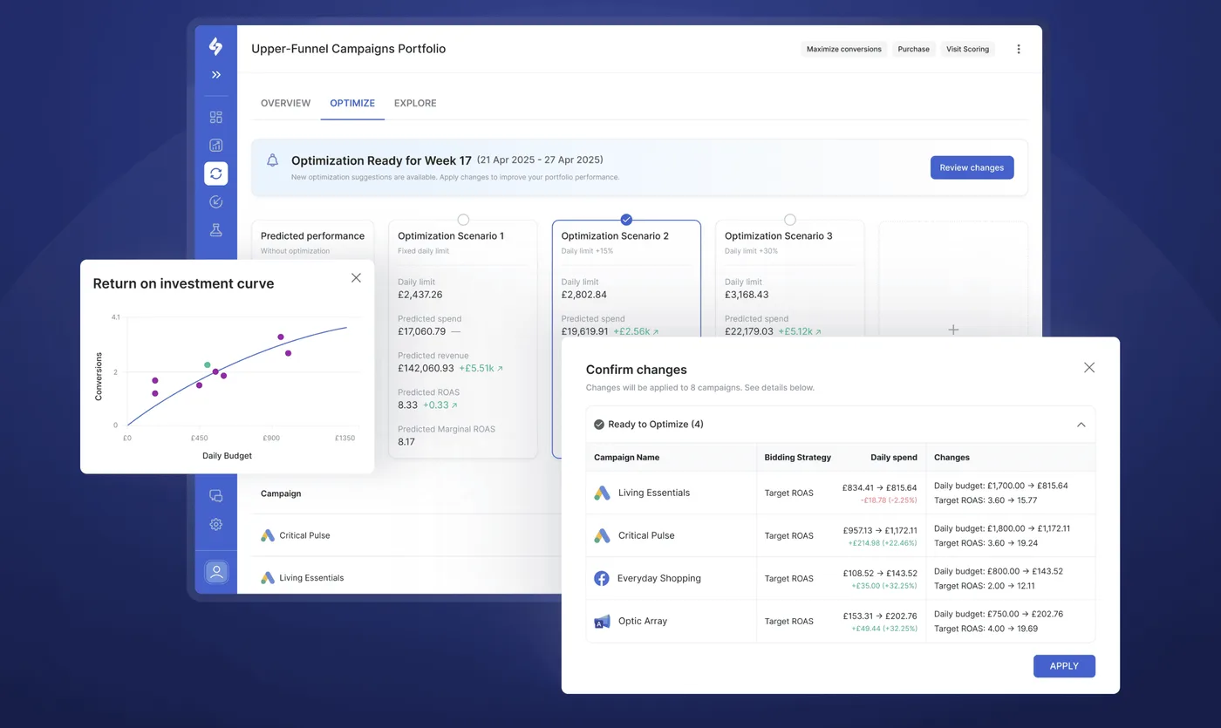Click the plus card to add a scenario

pyautogui.click(x=952, y=330)
